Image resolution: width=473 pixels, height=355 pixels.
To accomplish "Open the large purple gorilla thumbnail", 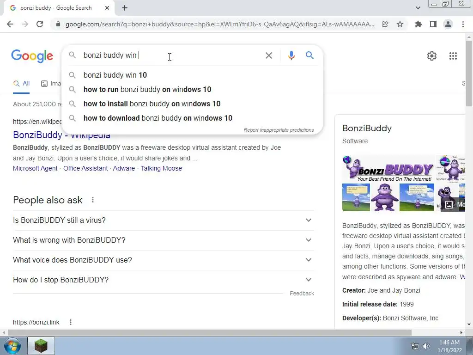I will coord(385,197).
